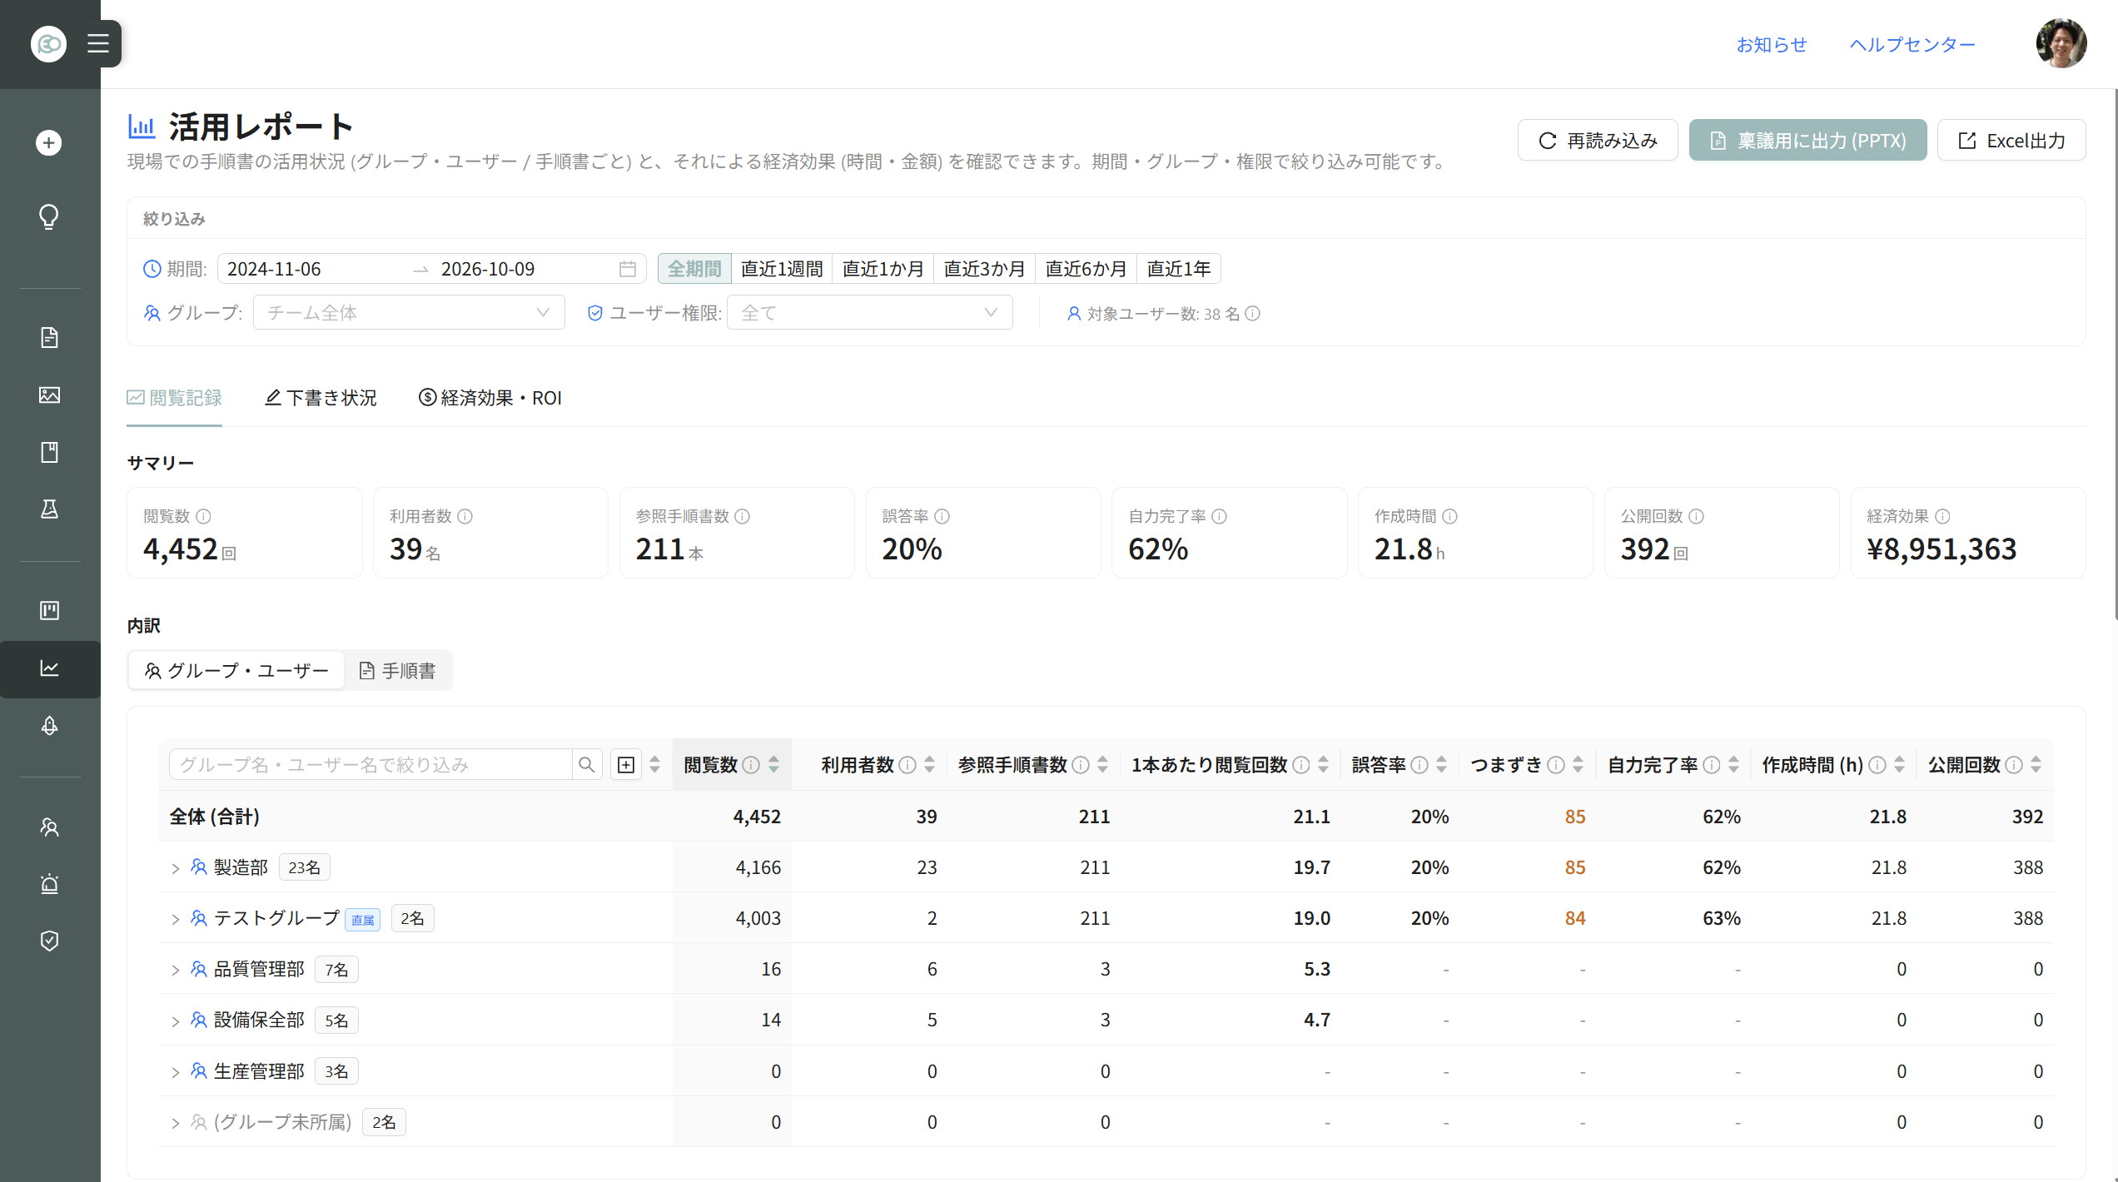Click the page vertical scrollbar

click(2115, 355)
